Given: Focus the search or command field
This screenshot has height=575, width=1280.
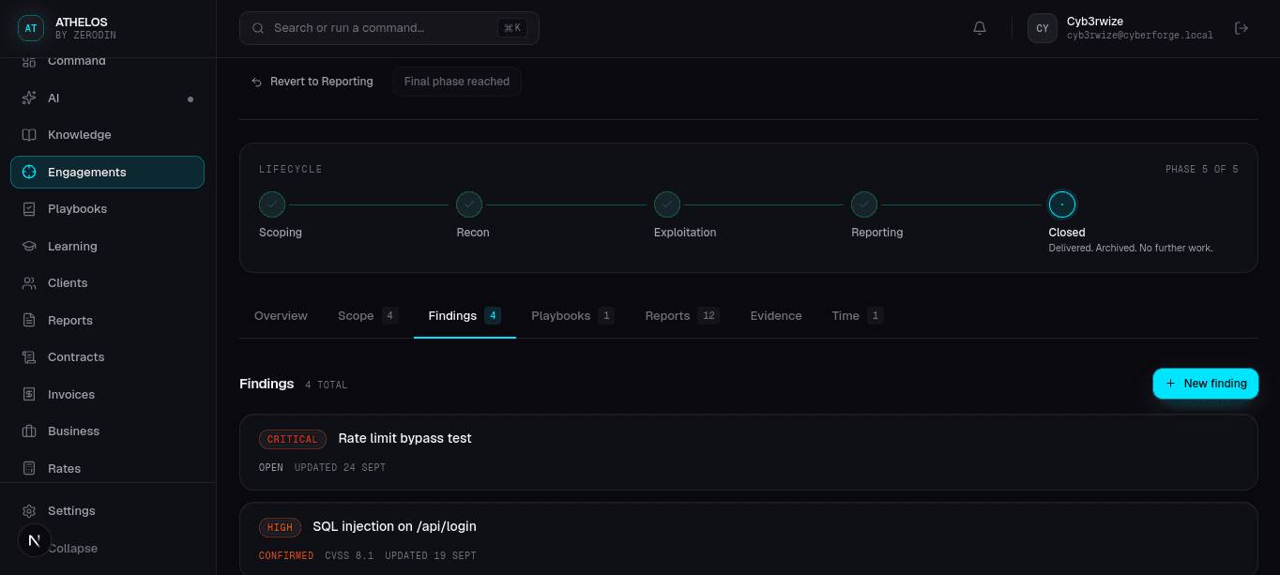Looking at the screenshot, I should [389, 28].
